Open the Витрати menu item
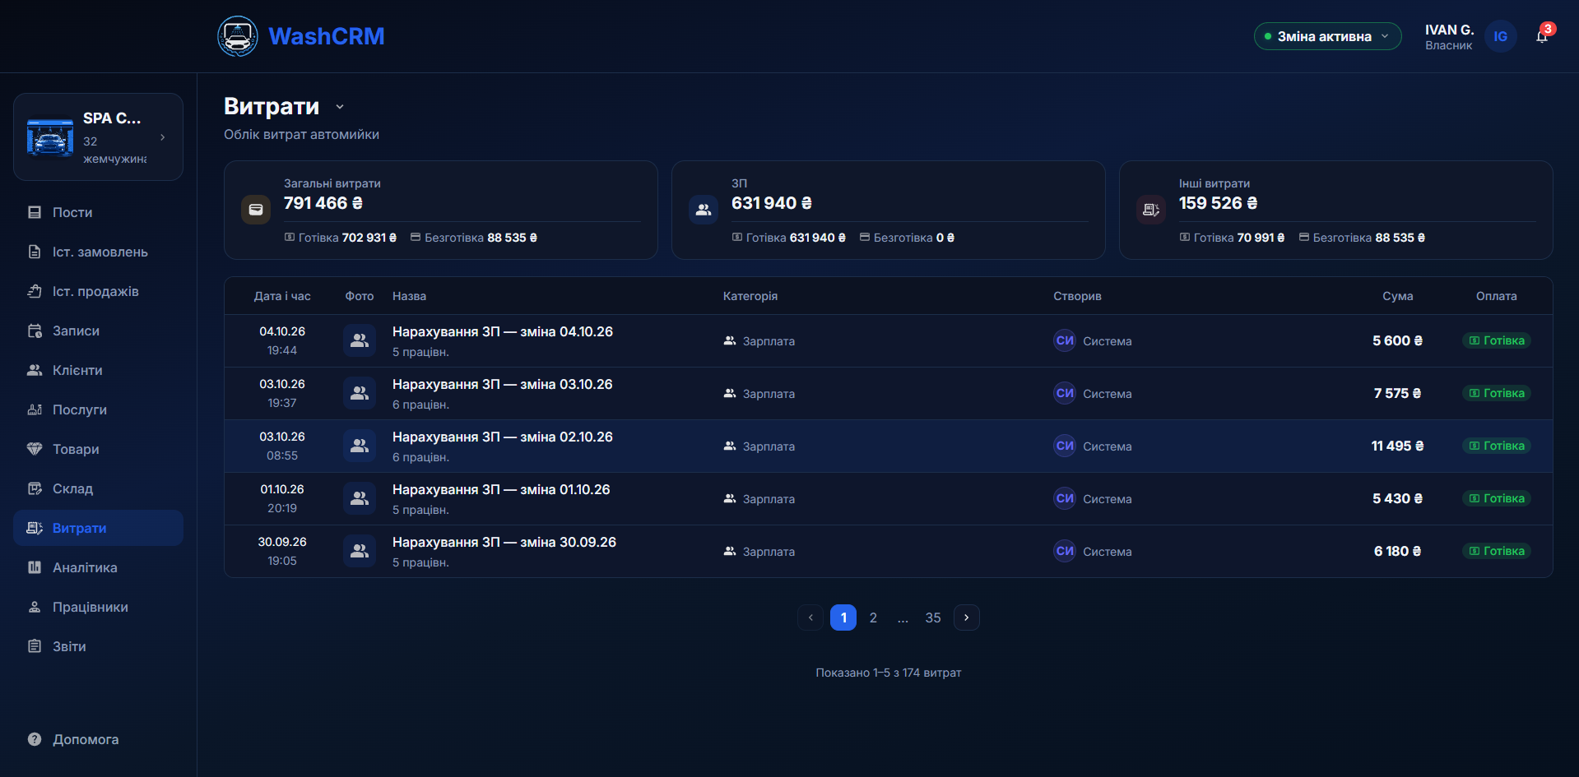Image resolution: width=1579 pixels, height=777 pixels. pyautogui.click(x=98, y=528)
